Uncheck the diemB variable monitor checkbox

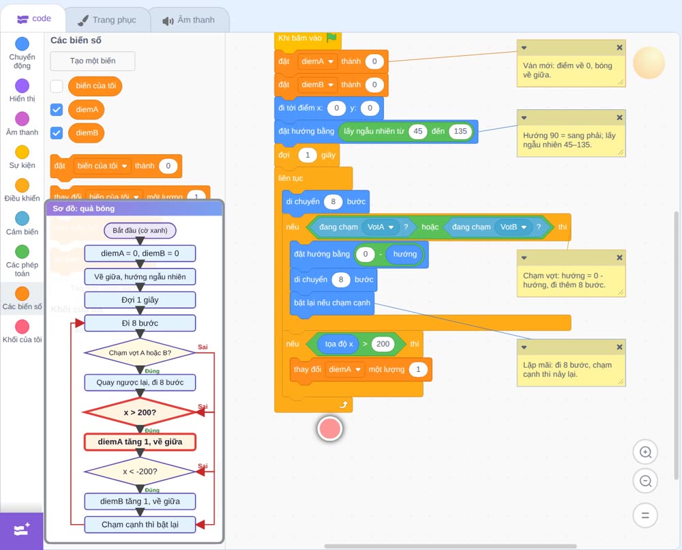(57, 132)
